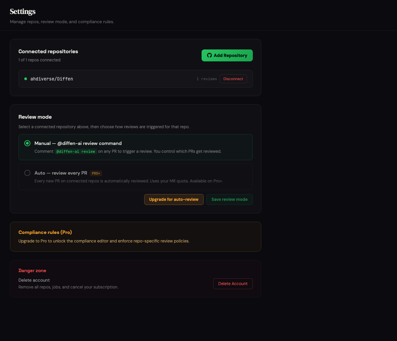397x341 pixels.
Task: Click Upgrade for auto-review
Action: 174,199
